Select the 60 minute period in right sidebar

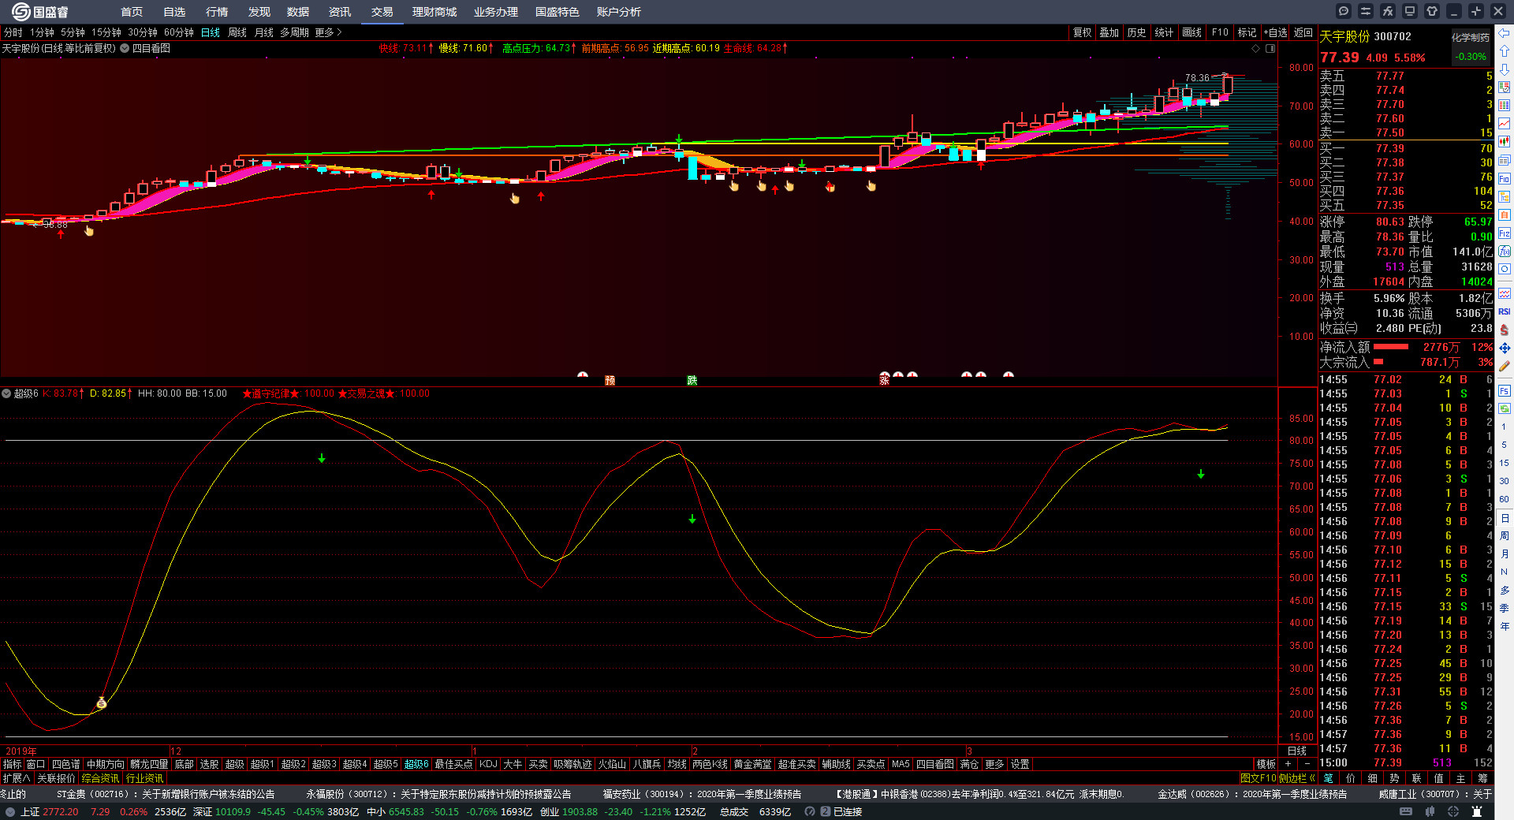point(1505,499)
